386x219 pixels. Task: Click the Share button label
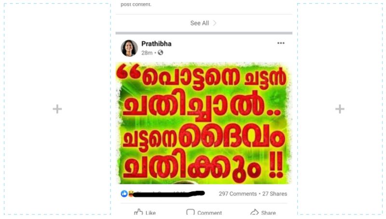[269, 213]
